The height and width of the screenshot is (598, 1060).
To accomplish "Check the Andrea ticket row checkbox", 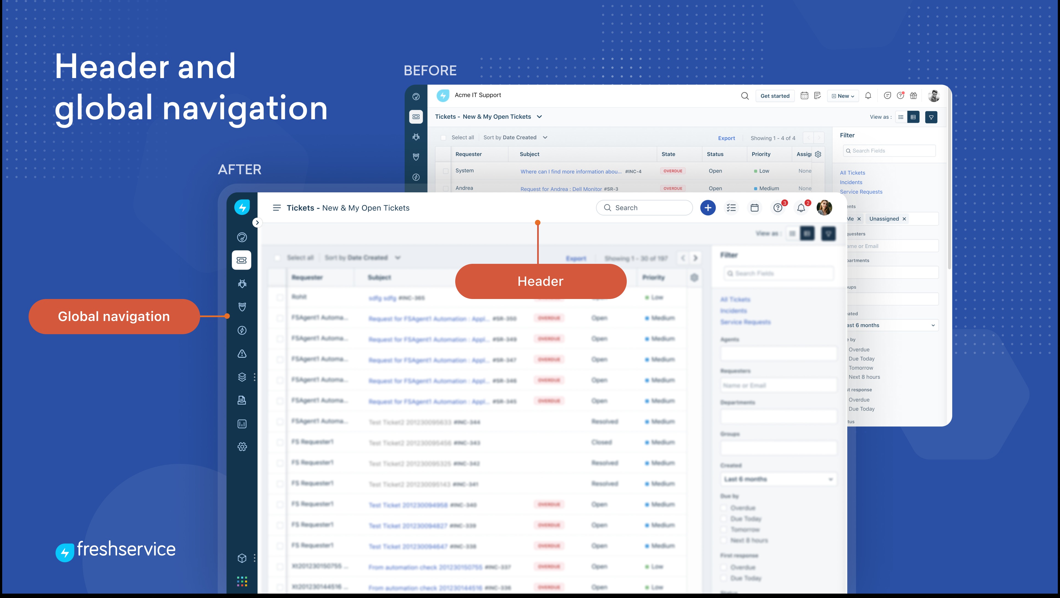I will coord(445,188).
